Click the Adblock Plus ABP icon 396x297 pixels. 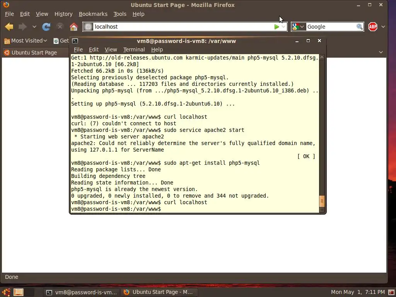click(372, 27)
